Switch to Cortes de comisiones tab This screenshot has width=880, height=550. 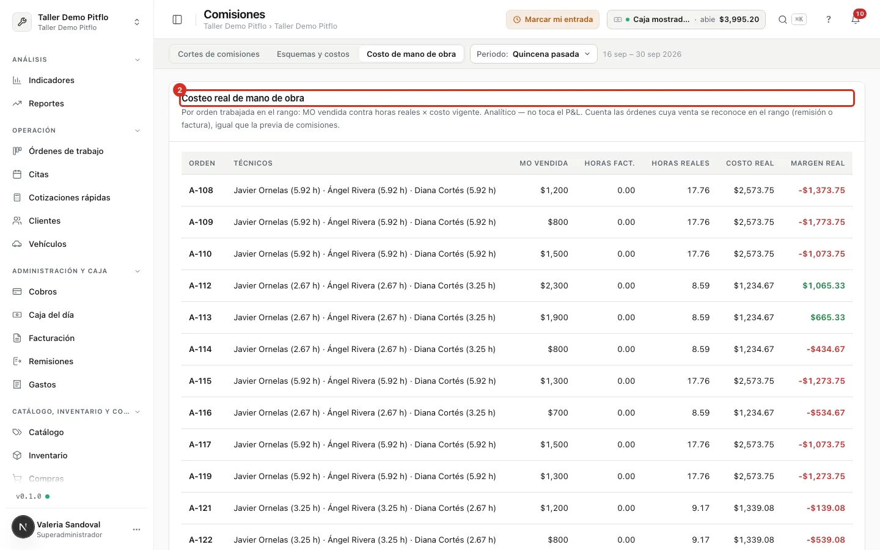tap(219, 54)
